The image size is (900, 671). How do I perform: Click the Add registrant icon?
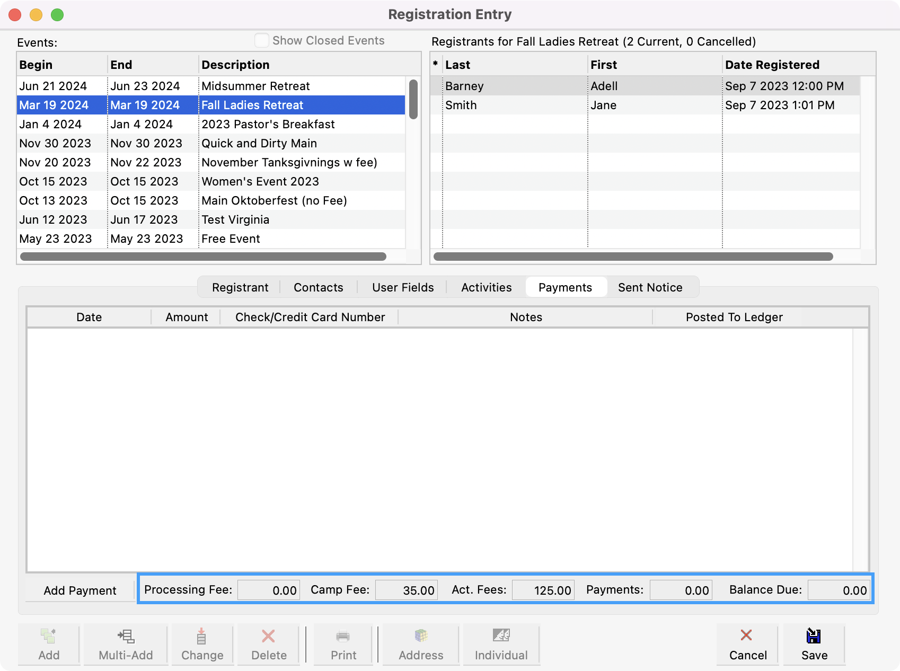point(49,636)
